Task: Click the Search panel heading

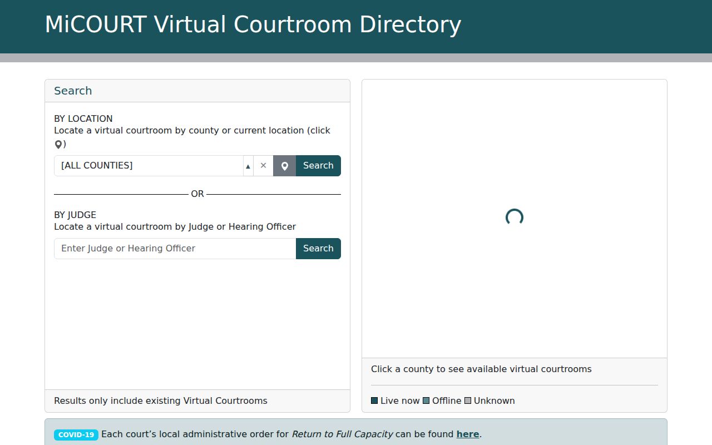Action: [x=73, y=91]
